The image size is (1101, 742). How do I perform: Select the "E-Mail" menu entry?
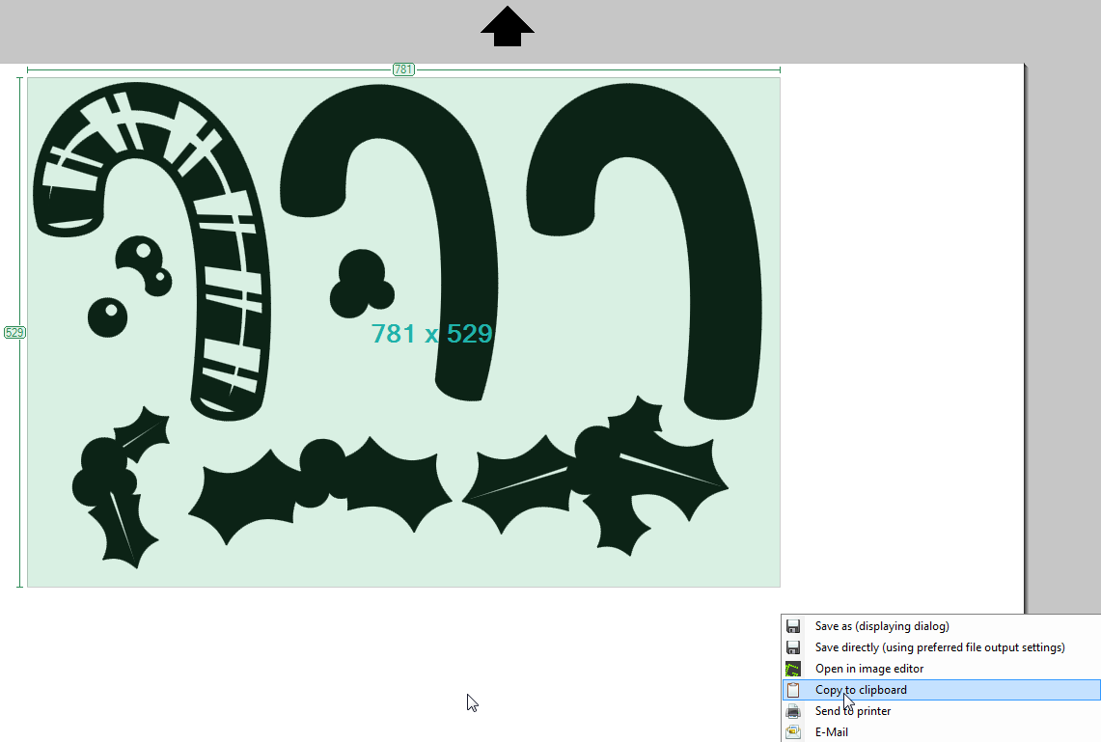point(832,731)
